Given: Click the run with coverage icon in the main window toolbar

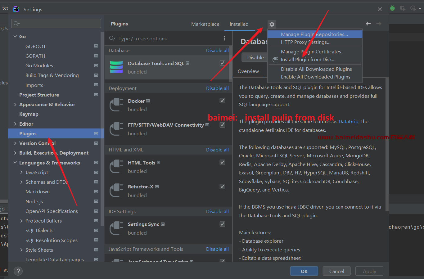Looking at the screenshot, I should click(403, 8).
